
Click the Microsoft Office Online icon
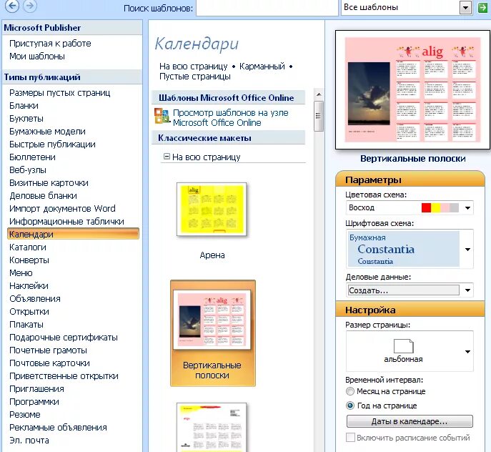tap(162, 116)
